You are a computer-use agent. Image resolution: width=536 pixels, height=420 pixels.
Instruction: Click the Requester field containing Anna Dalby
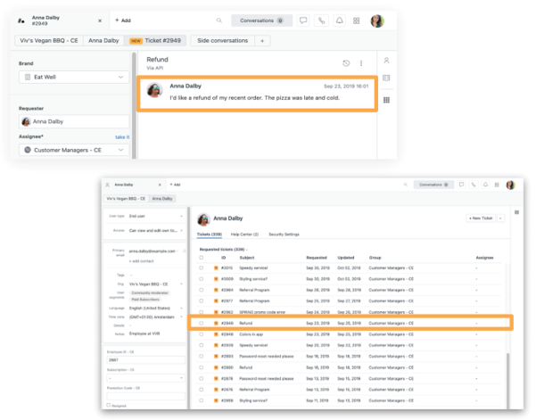(x=73, y=121)
